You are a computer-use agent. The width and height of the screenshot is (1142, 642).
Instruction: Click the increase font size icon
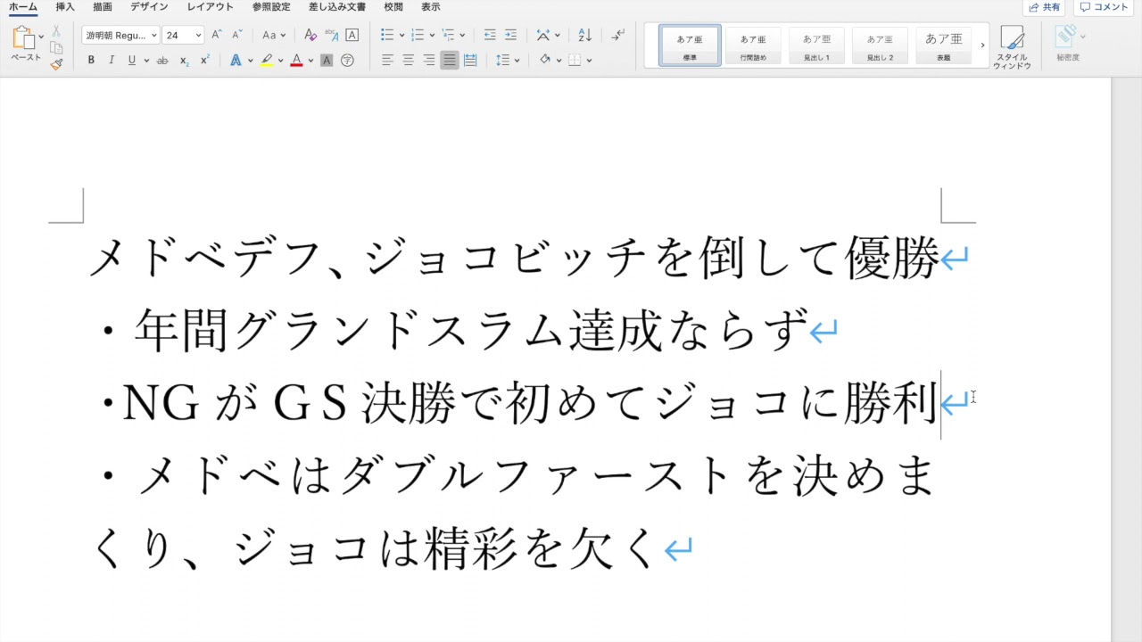[216, 36]
